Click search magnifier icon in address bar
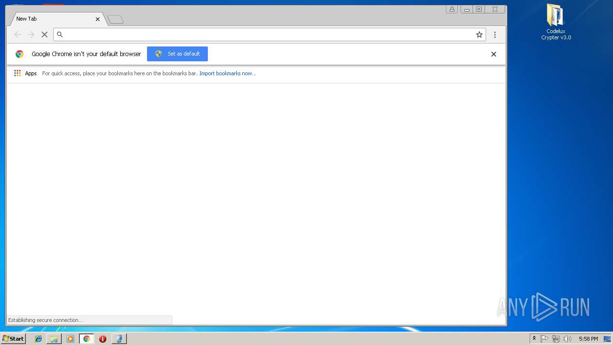 [60, 34]
